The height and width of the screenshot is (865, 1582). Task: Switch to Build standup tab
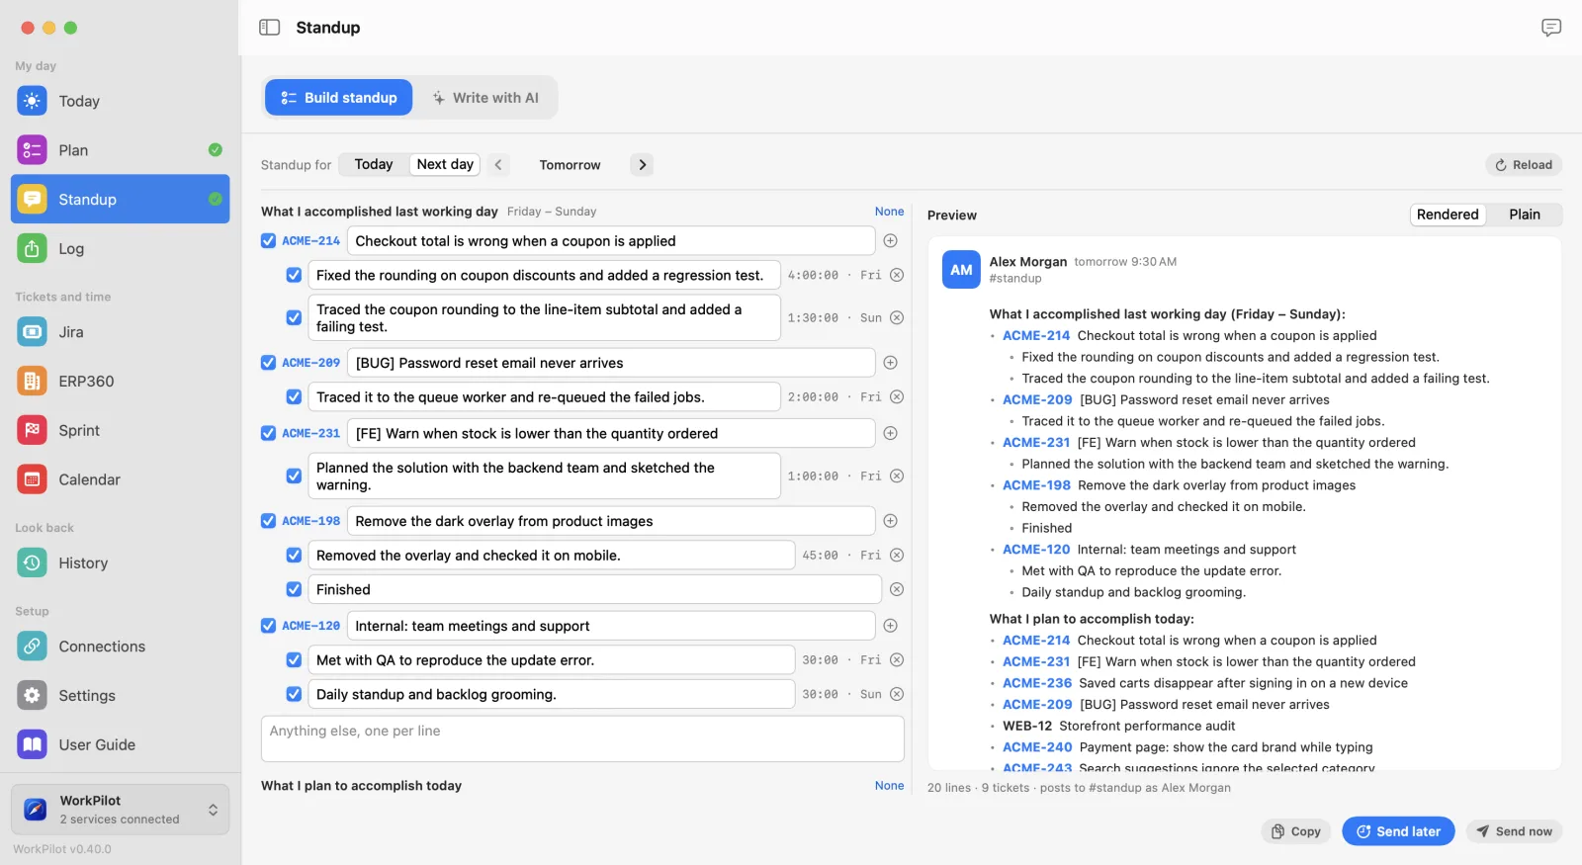[338, 98]
